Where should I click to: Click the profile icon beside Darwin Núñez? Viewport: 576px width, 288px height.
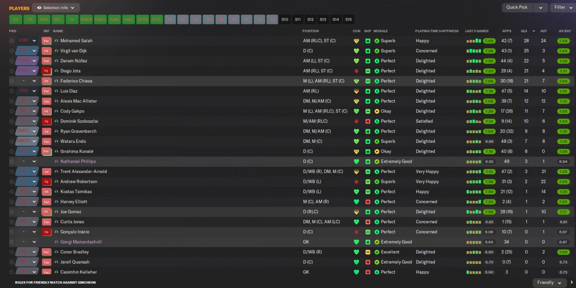[x=56, y=61]
